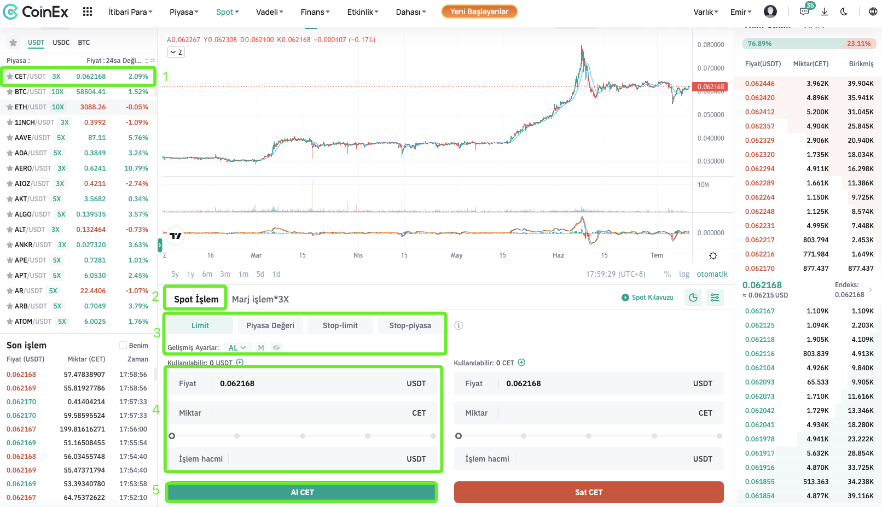Favorite the BTC/USDT pair star
The width and height of the screenshot is (882, 507).
tap(9, 92)
